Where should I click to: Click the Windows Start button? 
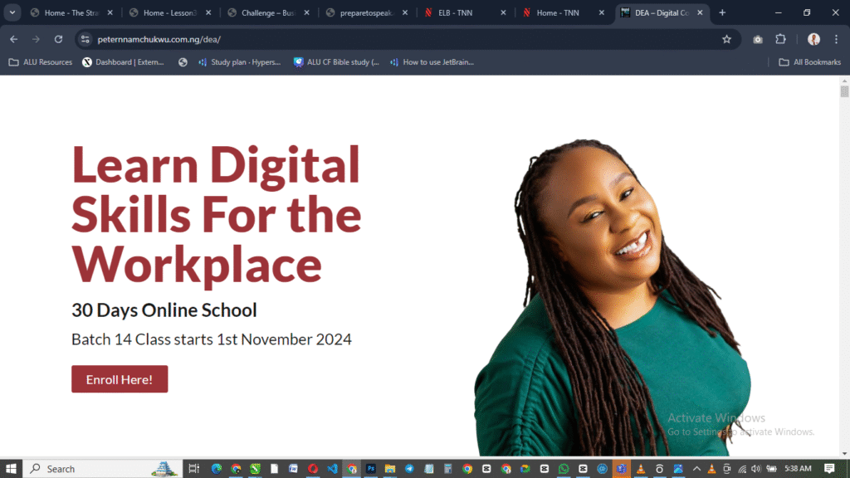pyautogui.click(x=12, y=469)
